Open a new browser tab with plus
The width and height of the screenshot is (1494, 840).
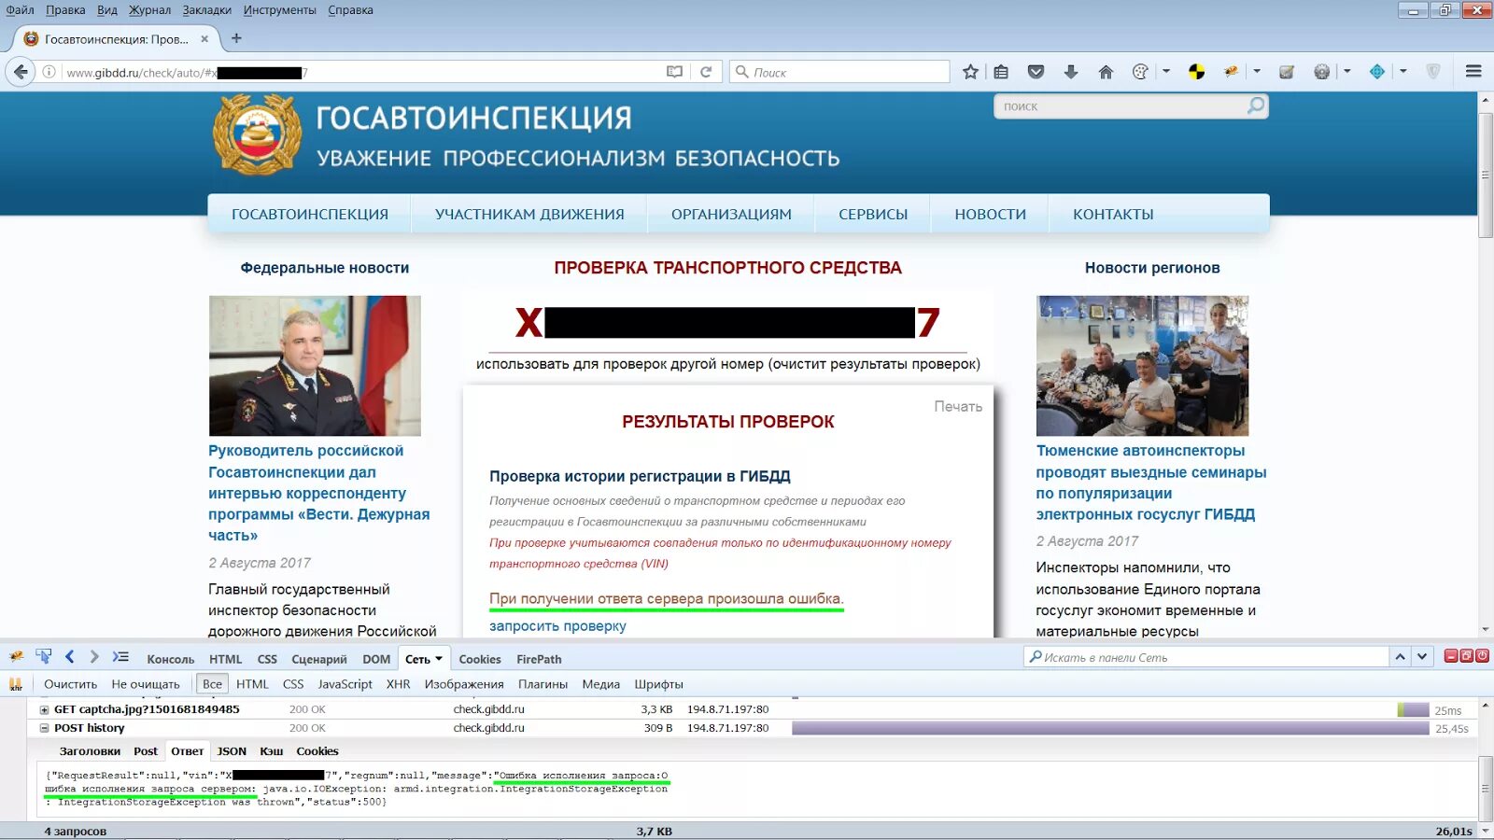click(236, 38)
